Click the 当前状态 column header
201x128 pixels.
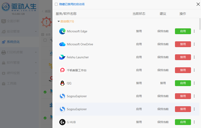[x=139, y=14]
